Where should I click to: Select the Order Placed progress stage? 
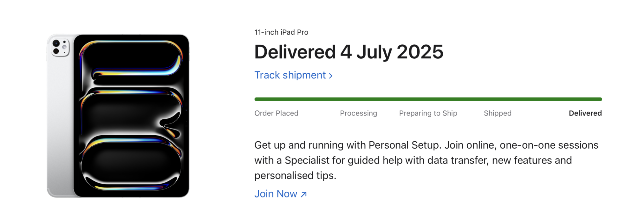click(276, 113)
